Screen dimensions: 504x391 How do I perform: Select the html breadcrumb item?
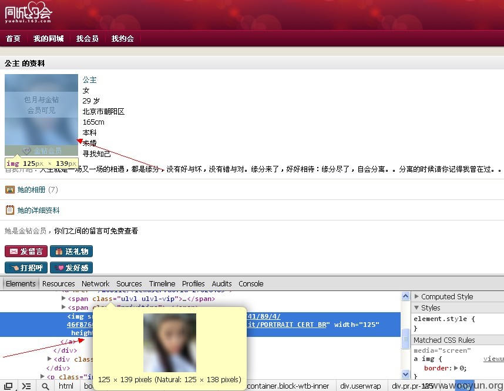pos(66,386)
